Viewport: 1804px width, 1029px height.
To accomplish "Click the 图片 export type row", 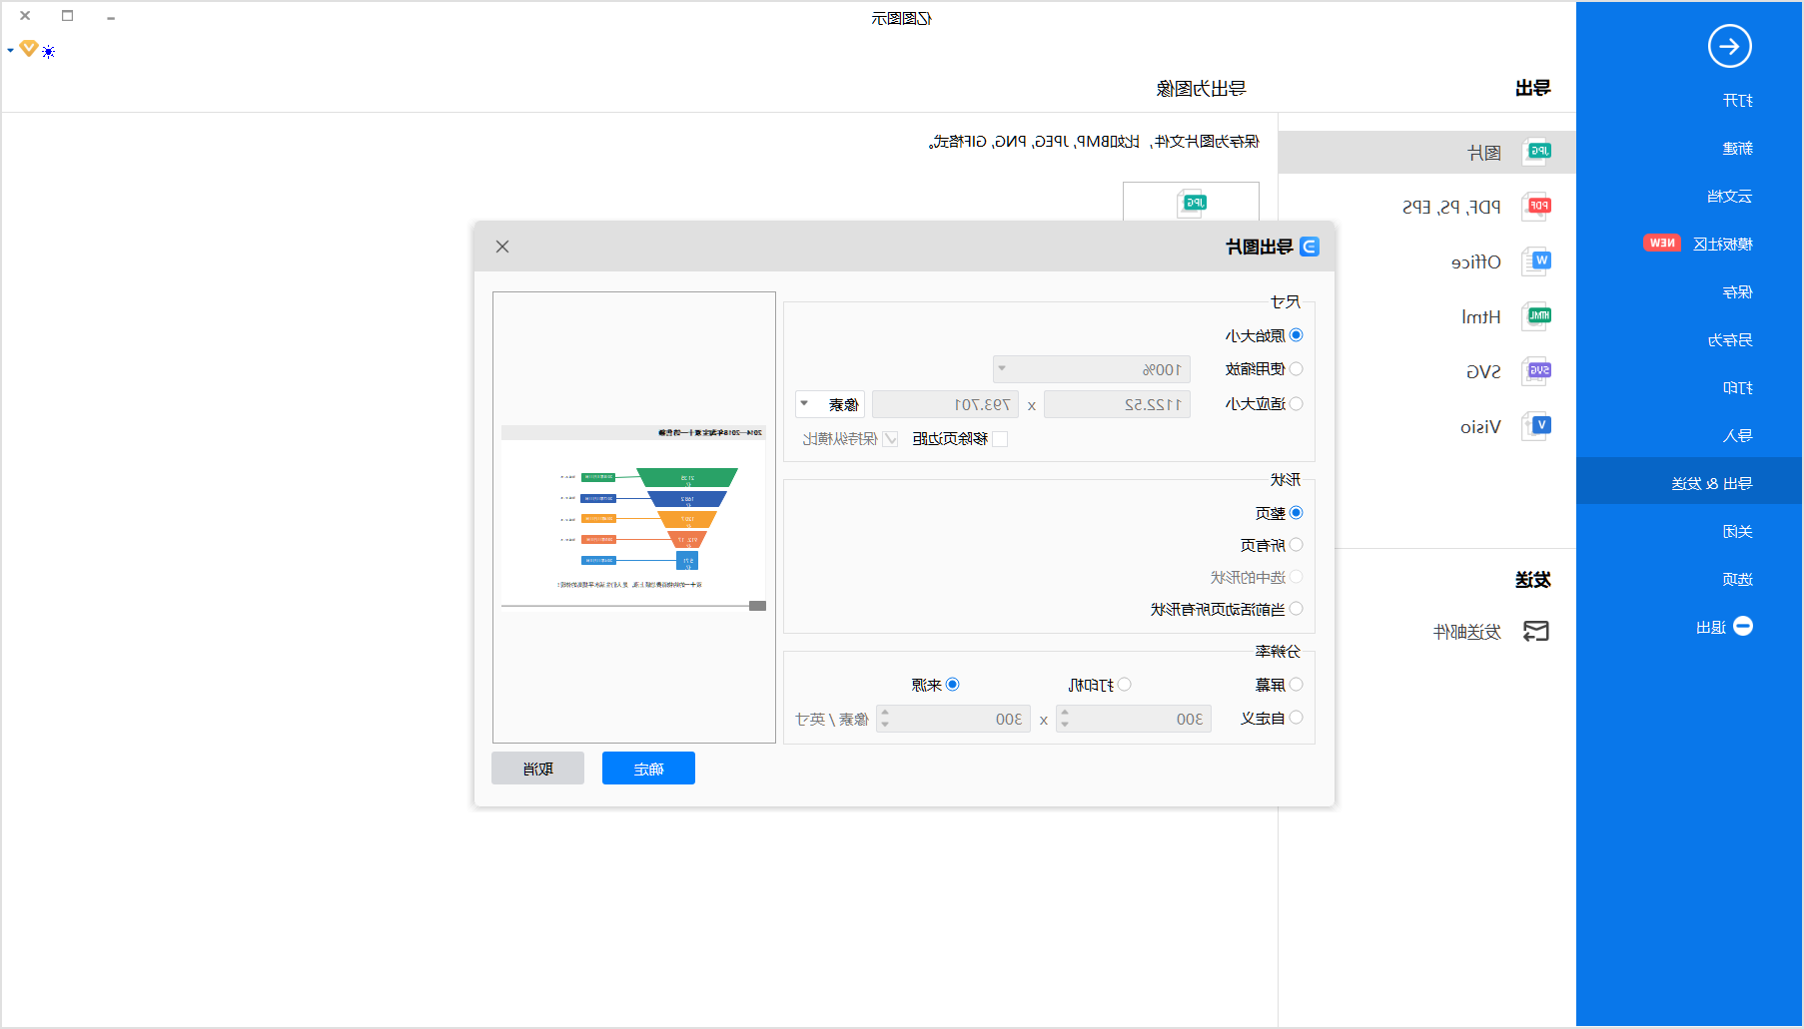I will pyautogui.click(x=1426, y=152).
